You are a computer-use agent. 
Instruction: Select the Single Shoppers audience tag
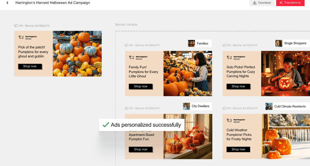tap(292, 43)
